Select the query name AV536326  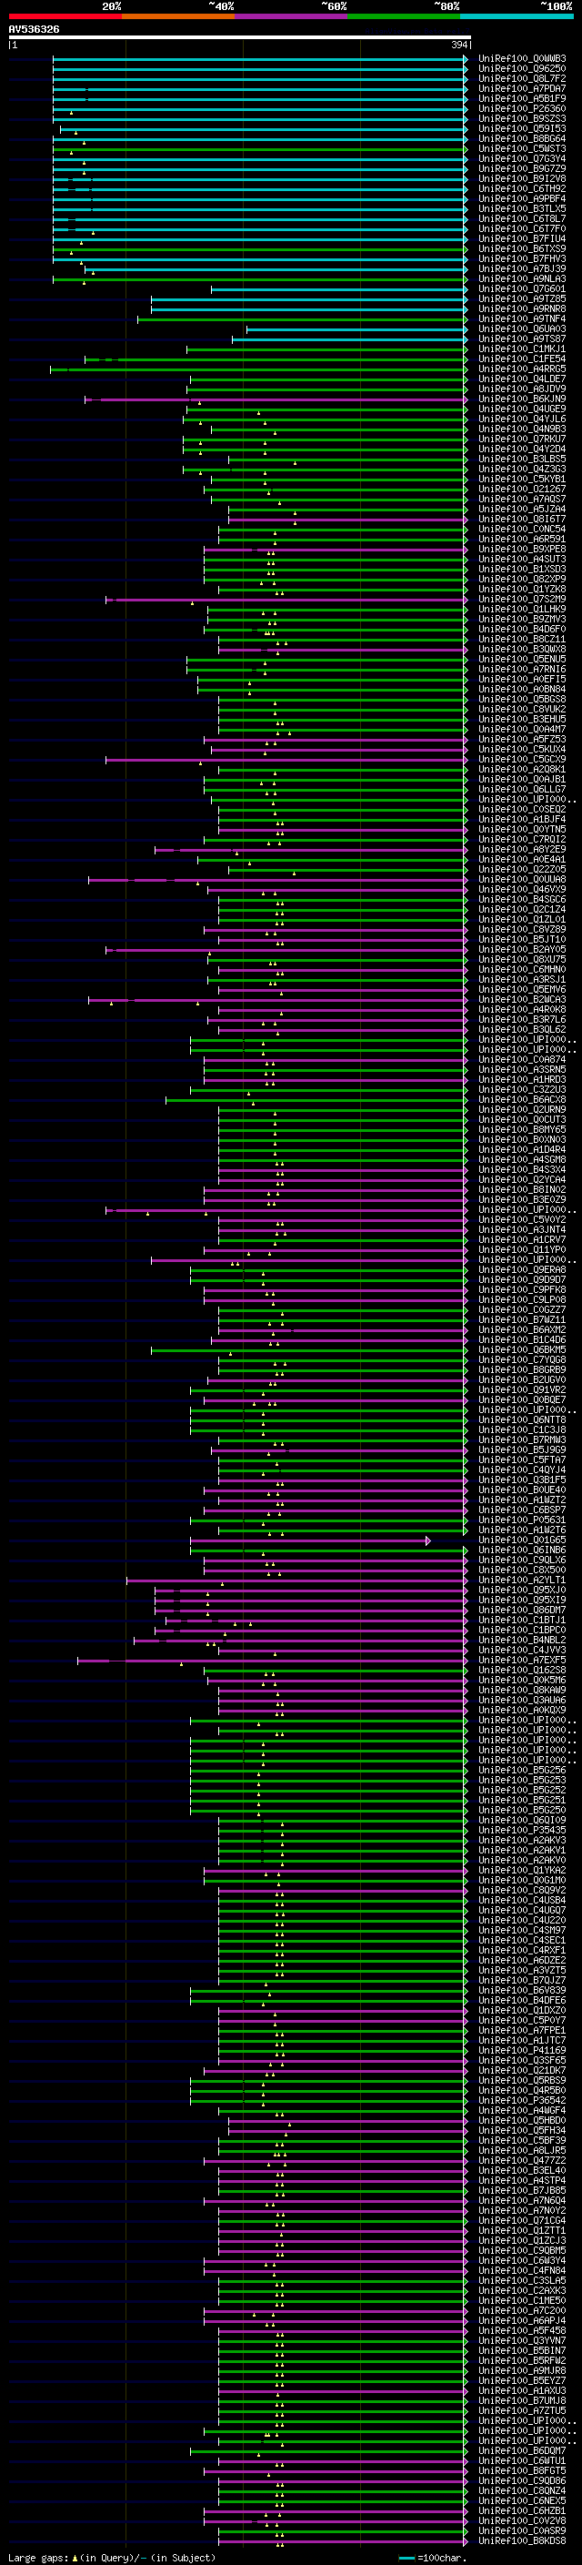[x=34, y=30]
